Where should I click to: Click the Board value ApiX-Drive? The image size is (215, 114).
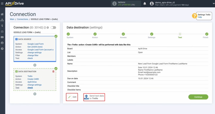(x=142, y=49)
